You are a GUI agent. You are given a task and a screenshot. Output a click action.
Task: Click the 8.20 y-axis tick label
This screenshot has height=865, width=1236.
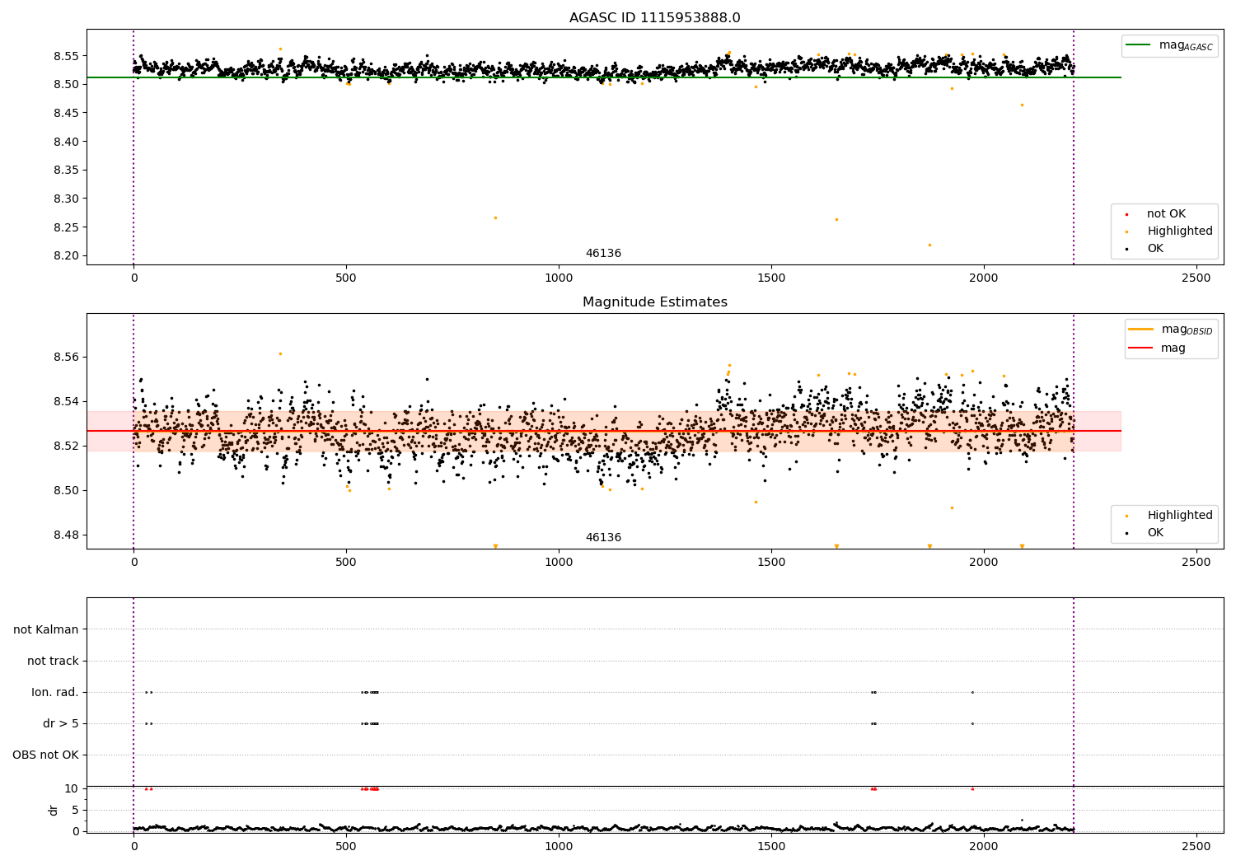point(66,256)
